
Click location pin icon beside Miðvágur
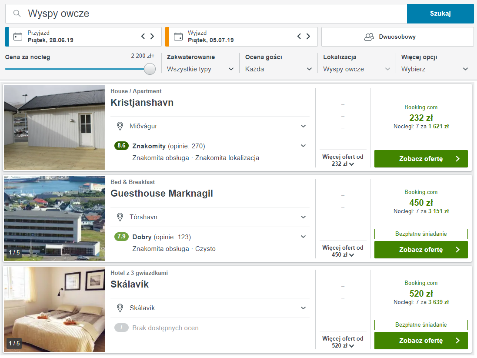tap(120, 126)
